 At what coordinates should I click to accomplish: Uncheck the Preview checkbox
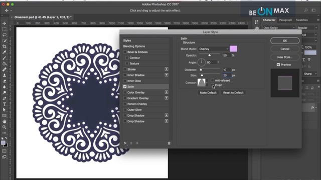tap(278, 64)
